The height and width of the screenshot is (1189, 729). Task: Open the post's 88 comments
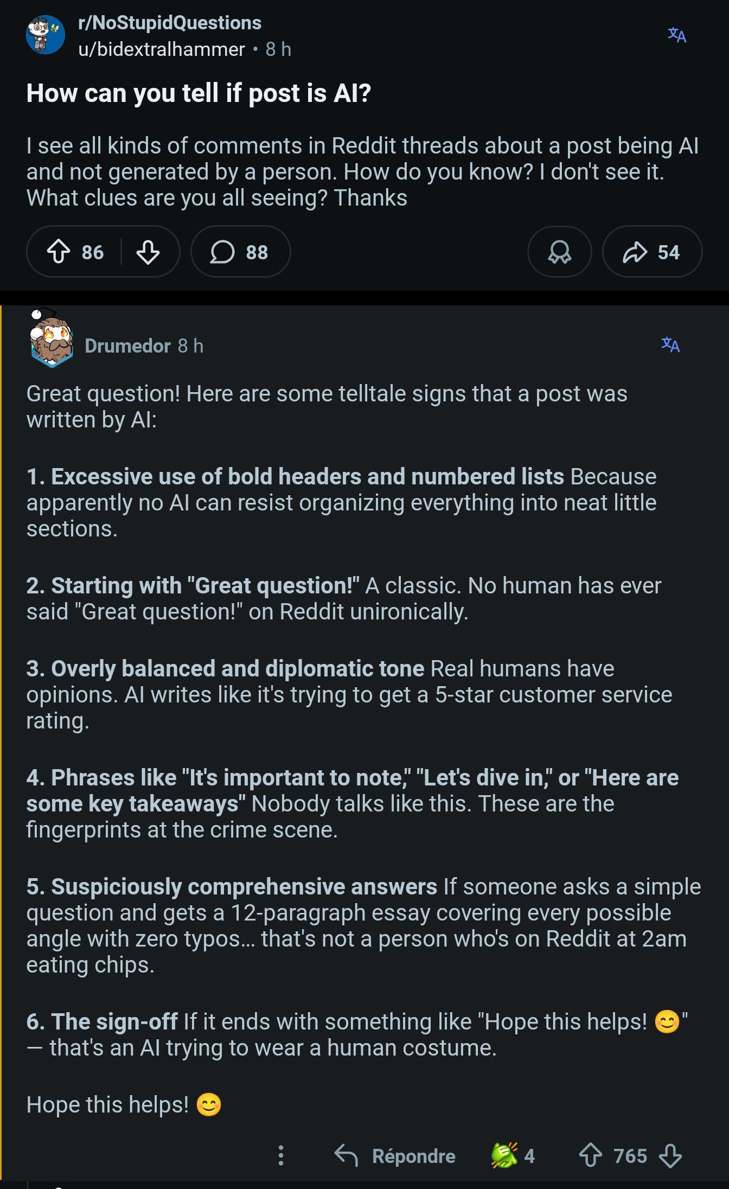[240, 252]
